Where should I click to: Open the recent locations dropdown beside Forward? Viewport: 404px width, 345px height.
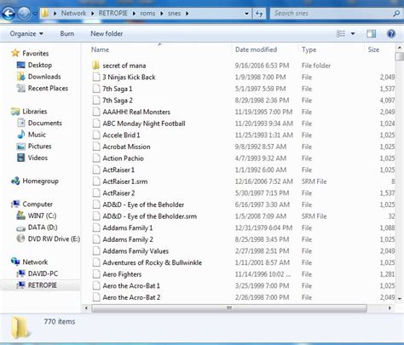tap(35, 14)
